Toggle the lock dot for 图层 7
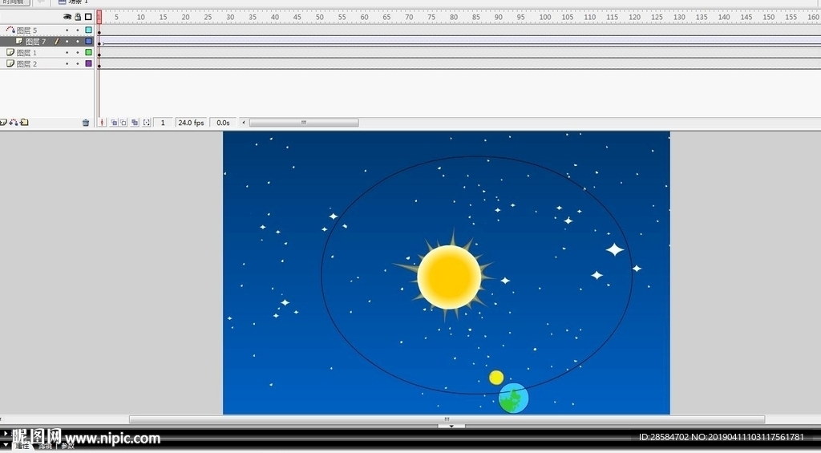This screenshot has height=453, width=821. click(x=78, y=42)
